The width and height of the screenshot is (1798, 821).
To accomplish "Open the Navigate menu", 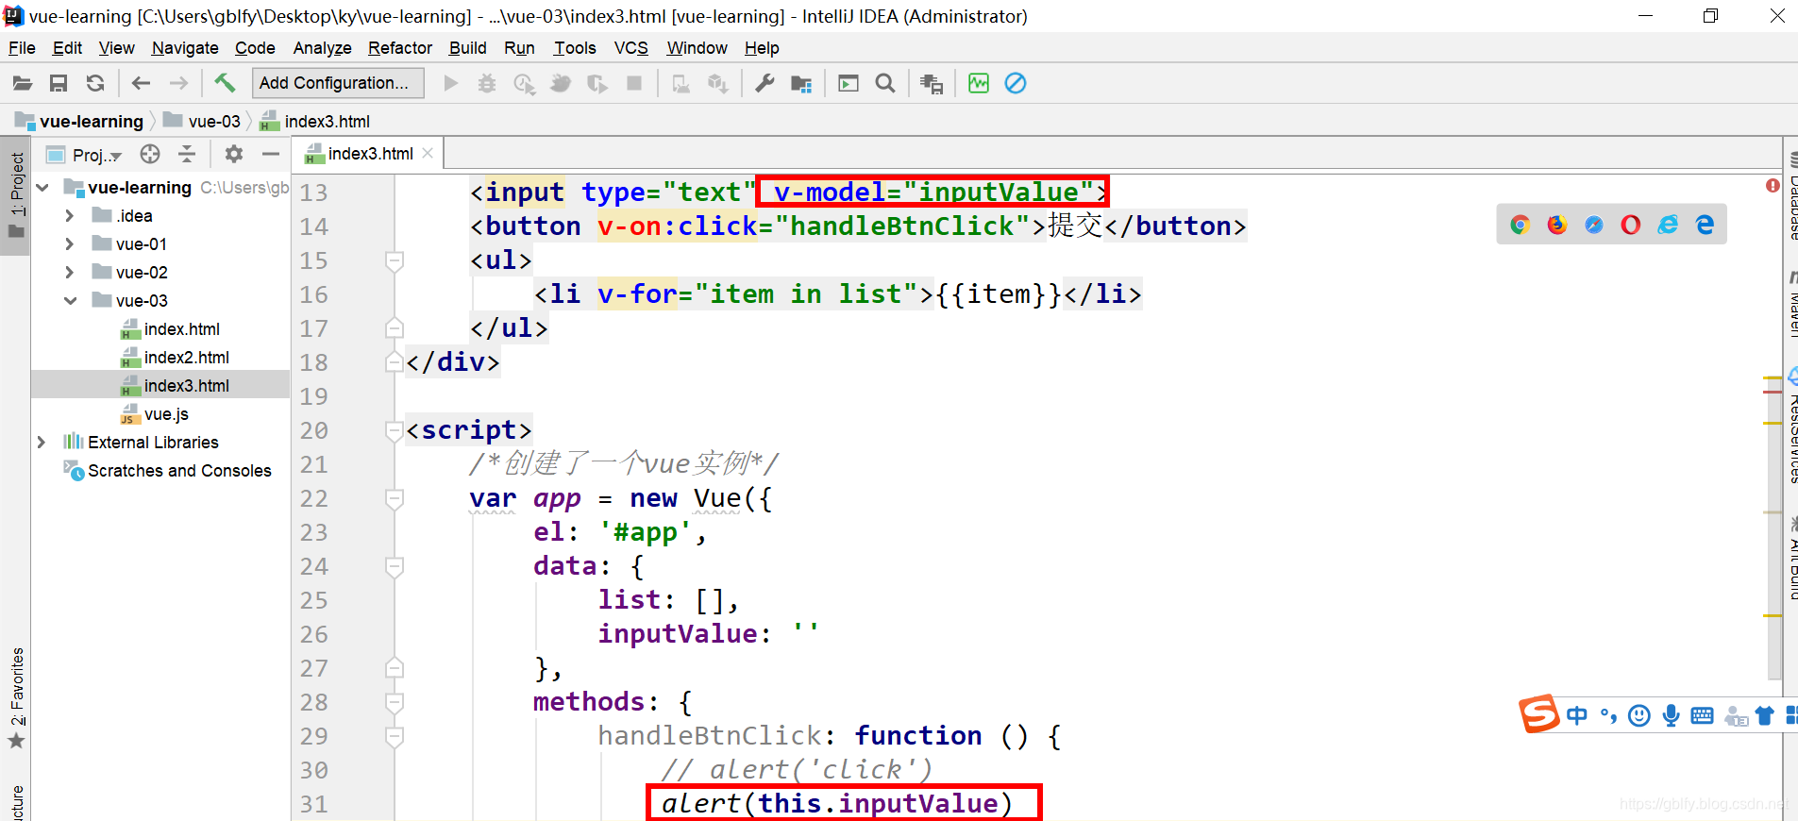I will pos(185,48).
